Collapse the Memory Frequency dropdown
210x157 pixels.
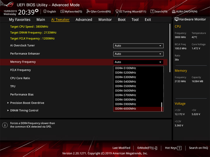point(138,62)
